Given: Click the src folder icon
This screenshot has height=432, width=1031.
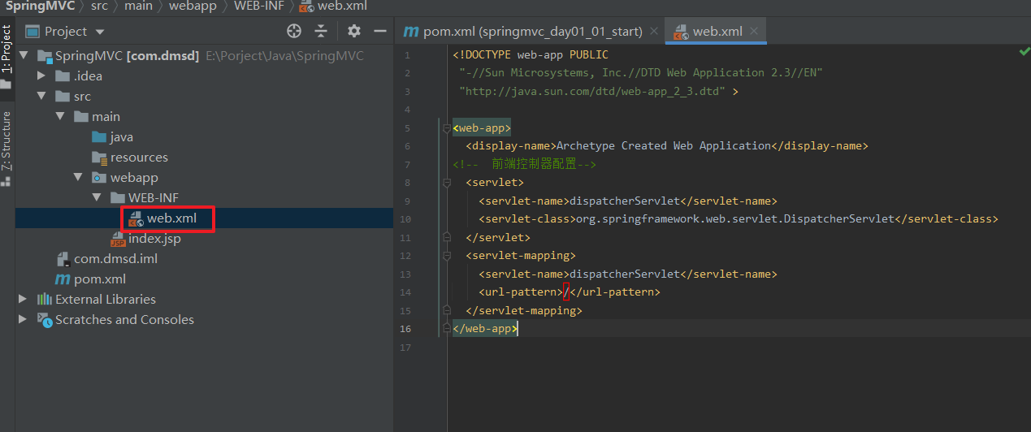Looking at the screenshot, I should click(62, 97).
